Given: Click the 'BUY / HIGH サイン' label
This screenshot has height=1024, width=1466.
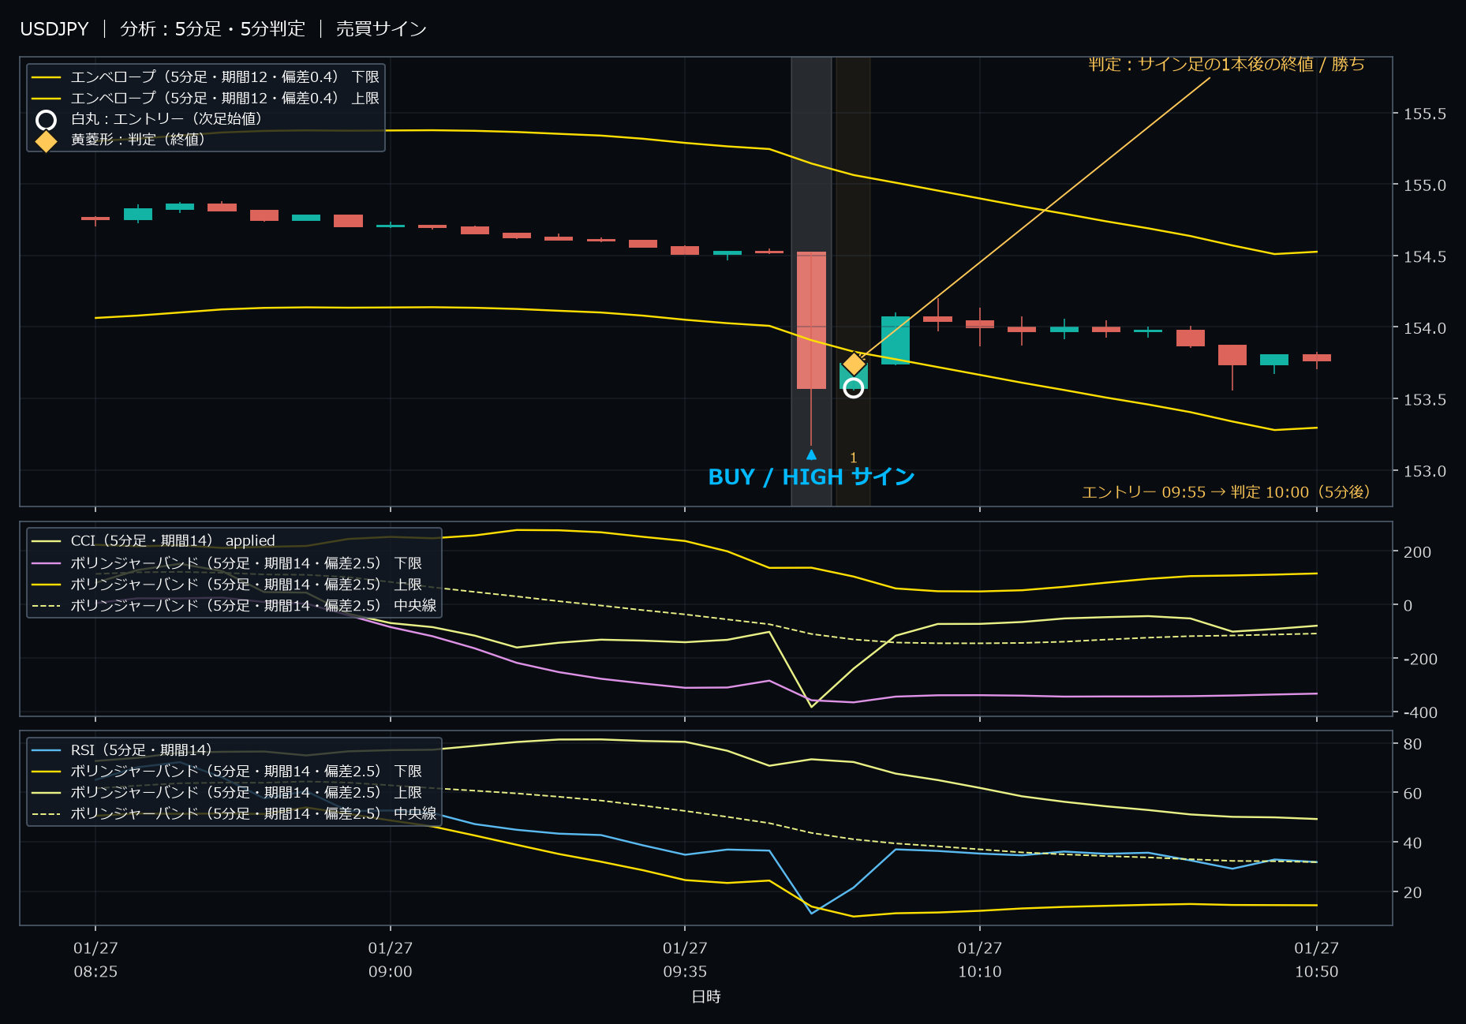Looking at the screenshot, I should (x=811, y=477).
